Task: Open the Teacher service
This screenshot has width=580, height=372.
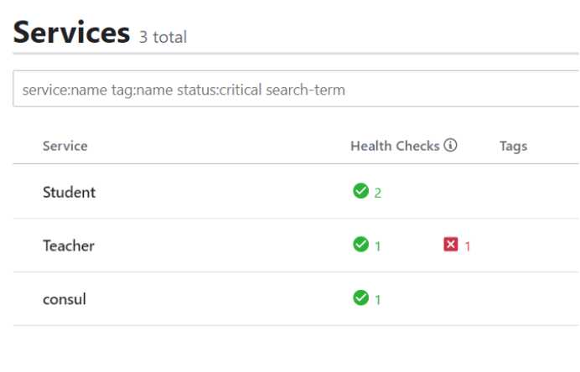Action: (x=69, y=245)
